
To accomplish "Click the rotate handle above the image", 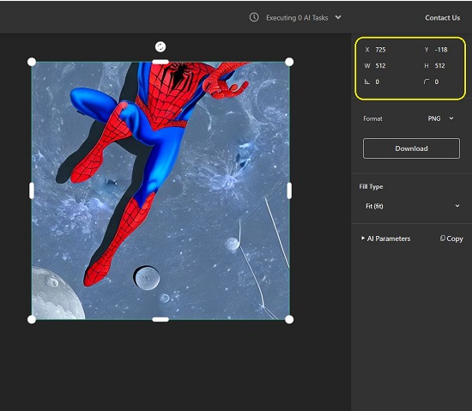I will (x=160, y=46).
